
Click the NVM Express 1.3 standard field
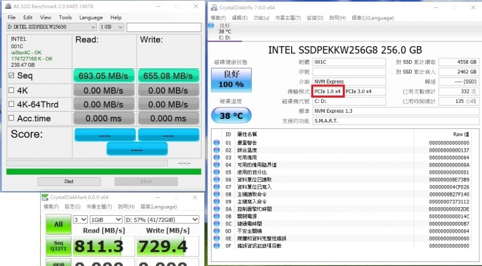[396, 111]
